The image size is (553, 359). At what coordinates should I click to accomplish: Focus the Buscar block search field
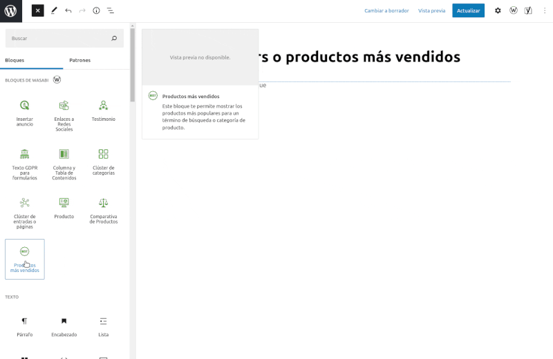coord(59,39)
